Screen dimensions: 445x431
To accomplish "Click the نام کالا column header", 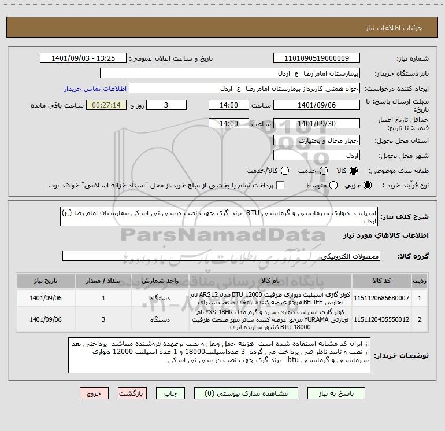I will (x=270, y=281).
